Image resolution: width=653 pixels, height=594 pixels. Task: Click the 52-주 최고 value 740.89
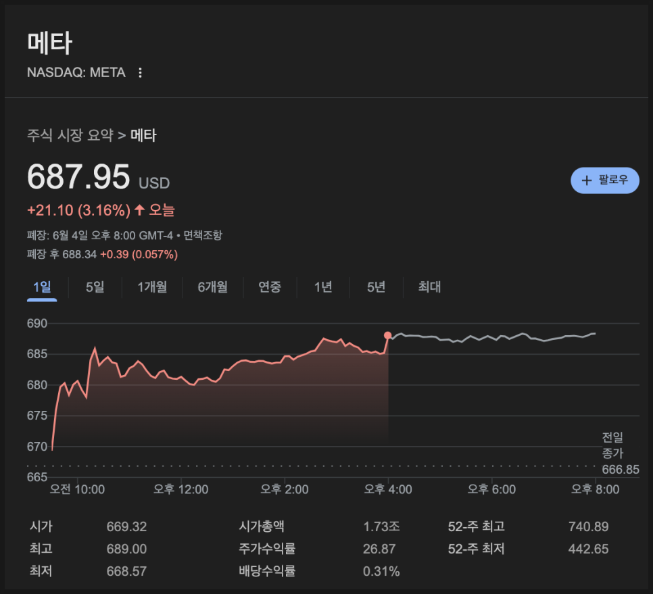point(589,526)
